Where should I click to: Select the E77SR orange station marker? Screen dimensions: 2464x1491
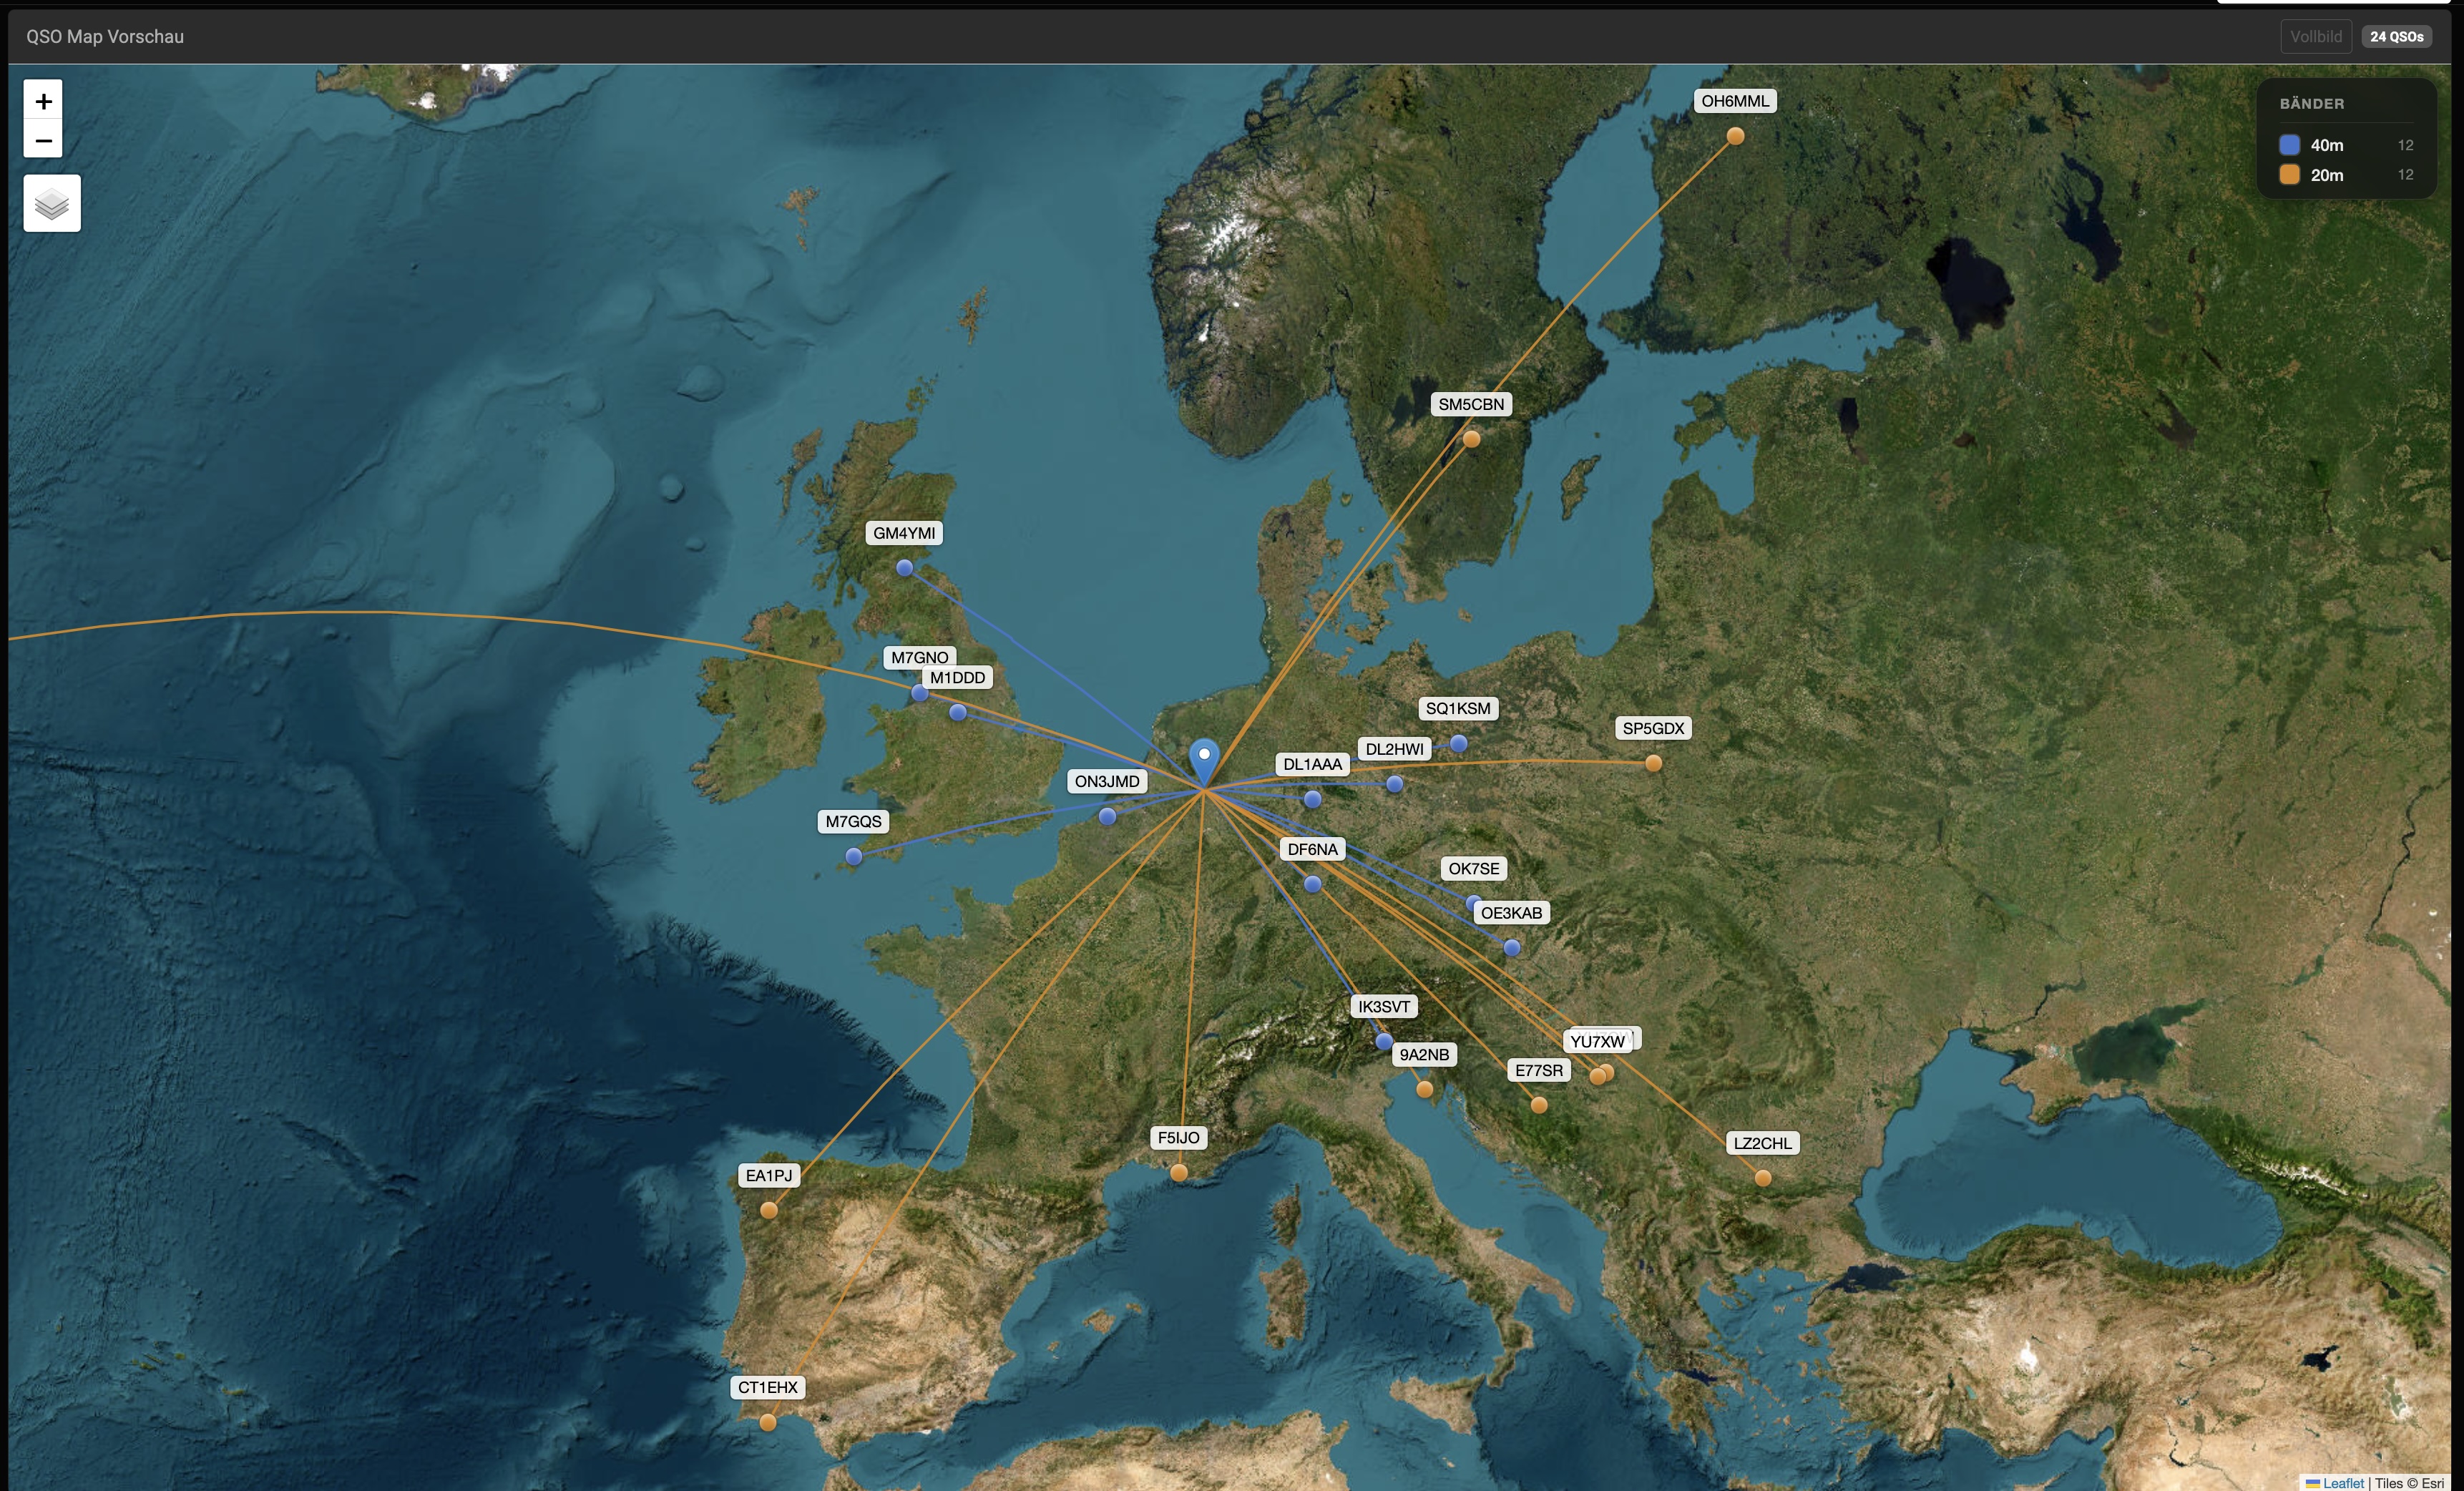tap(1538, 1106)
